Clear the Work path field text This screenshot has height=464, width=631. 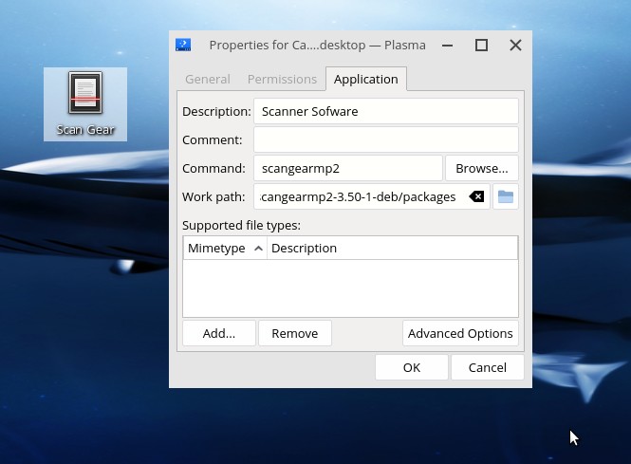tap(476, 196)
